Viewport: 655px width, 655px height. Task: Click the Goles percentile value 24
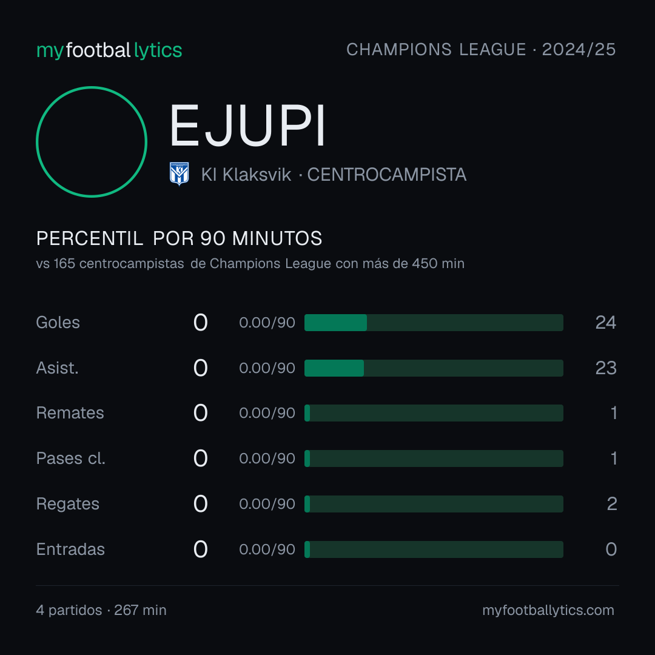606,323
